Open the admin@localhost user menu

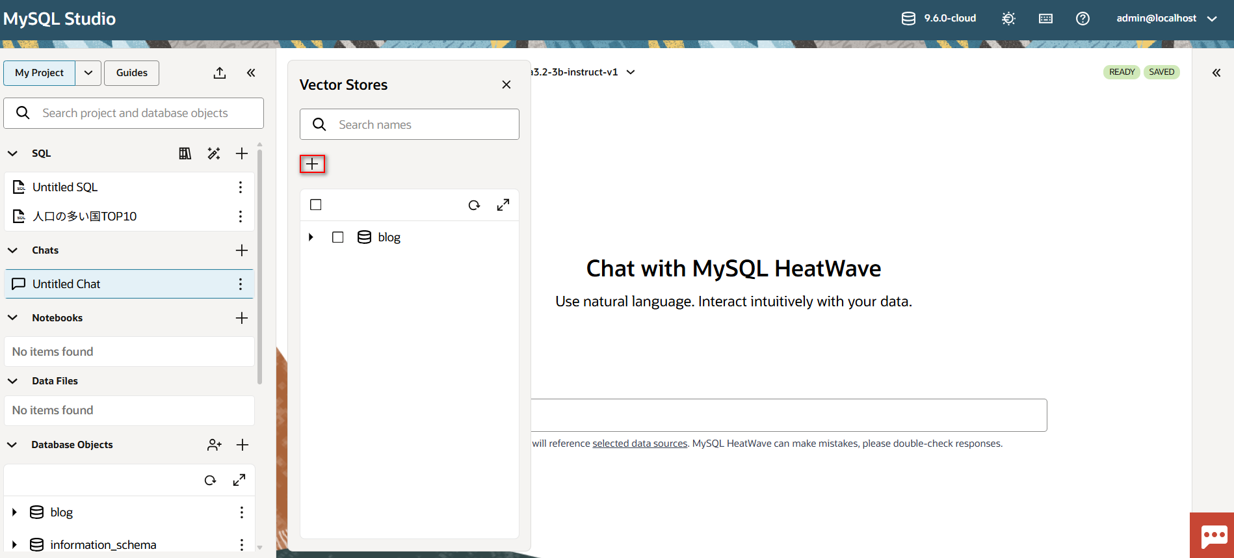[x=1166, y=19]
